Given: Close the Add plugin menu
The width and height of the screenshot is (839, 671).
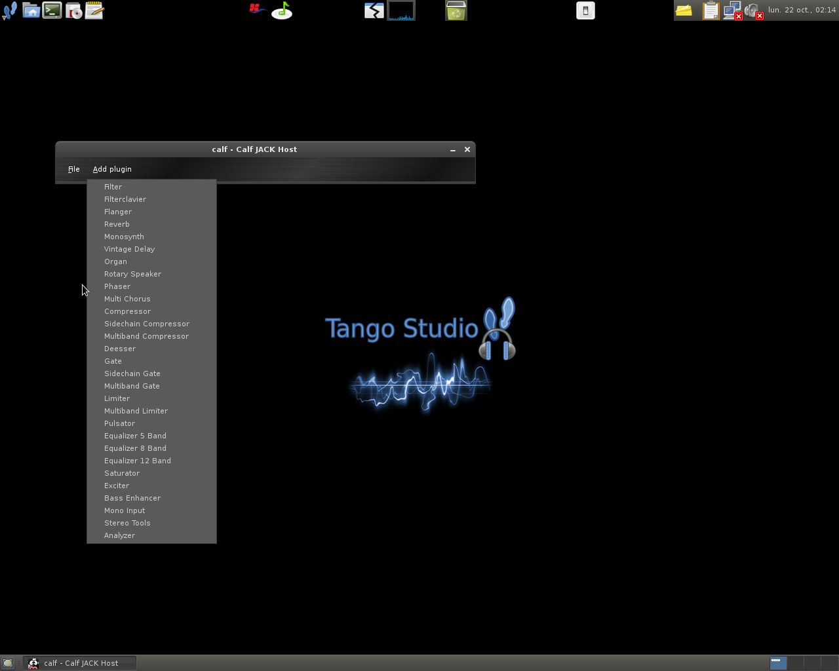Looking at the screenshot, I should [x=112, y=169].
